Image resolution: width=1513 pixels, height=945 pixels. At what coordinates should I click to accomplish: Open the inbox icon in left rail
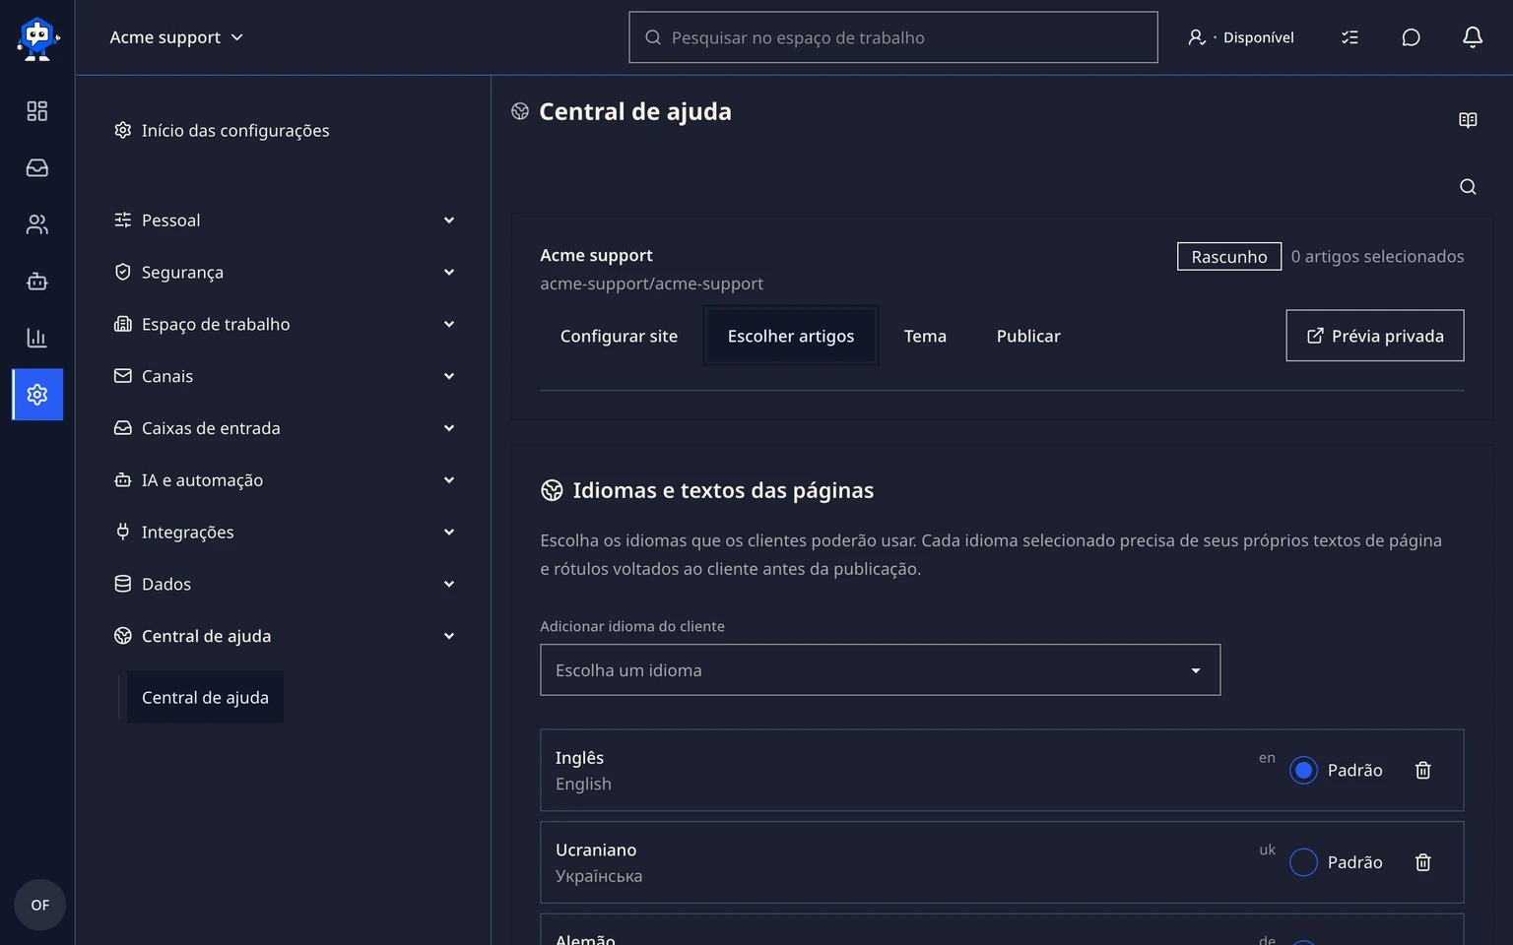pos(37,168)
